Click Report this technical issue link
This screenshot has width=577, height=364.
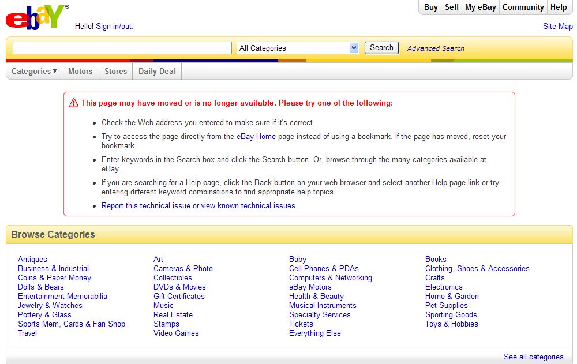click(199, 206)
